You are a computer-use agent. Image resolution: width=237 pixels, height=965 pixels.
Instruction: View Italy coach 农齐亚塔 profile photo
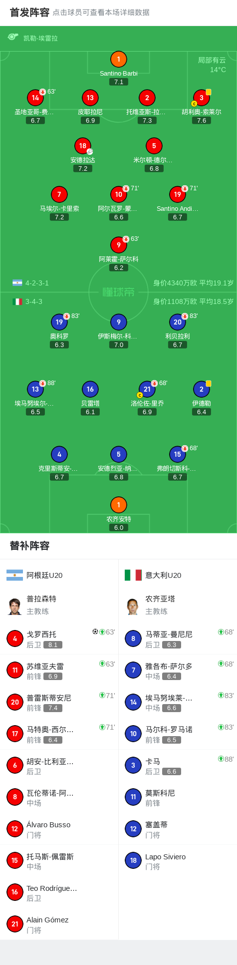pos(133,605)
